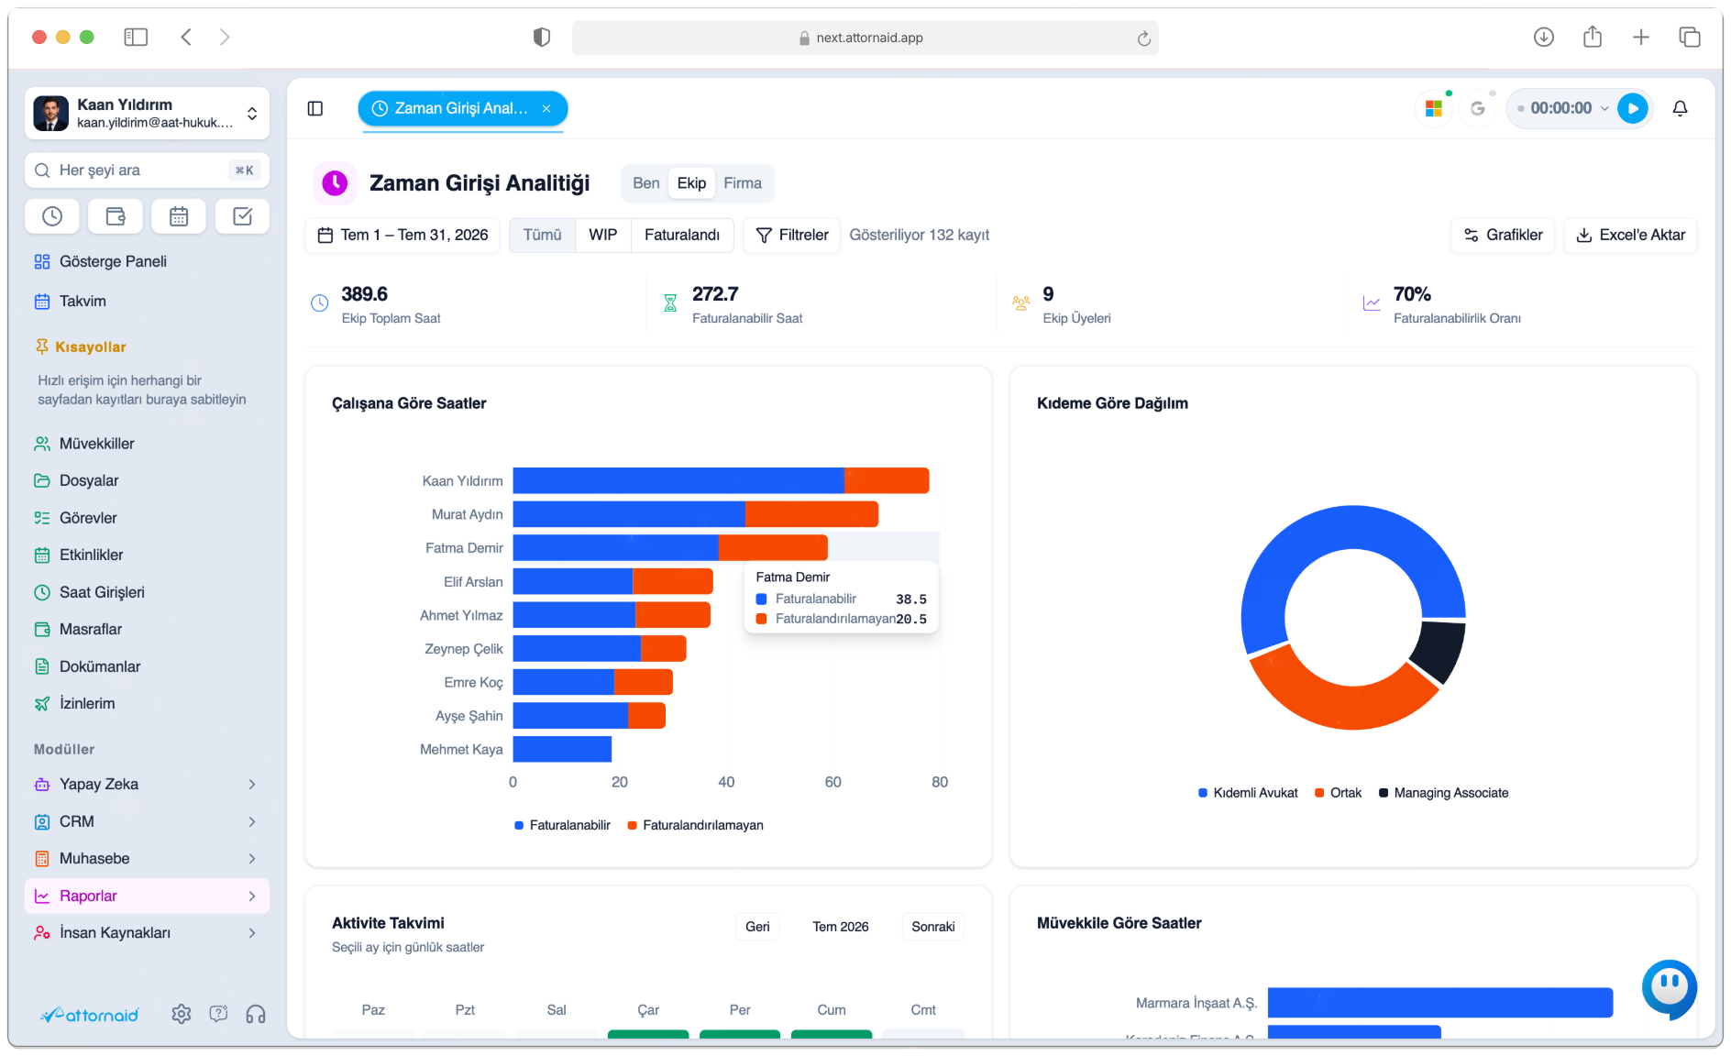Switch view scope to Ben
1731x1056 pixels.
click(x=646, y=183)
